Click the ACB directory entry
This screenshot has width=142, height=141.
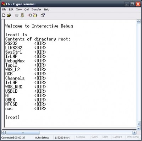coord(9,74)
